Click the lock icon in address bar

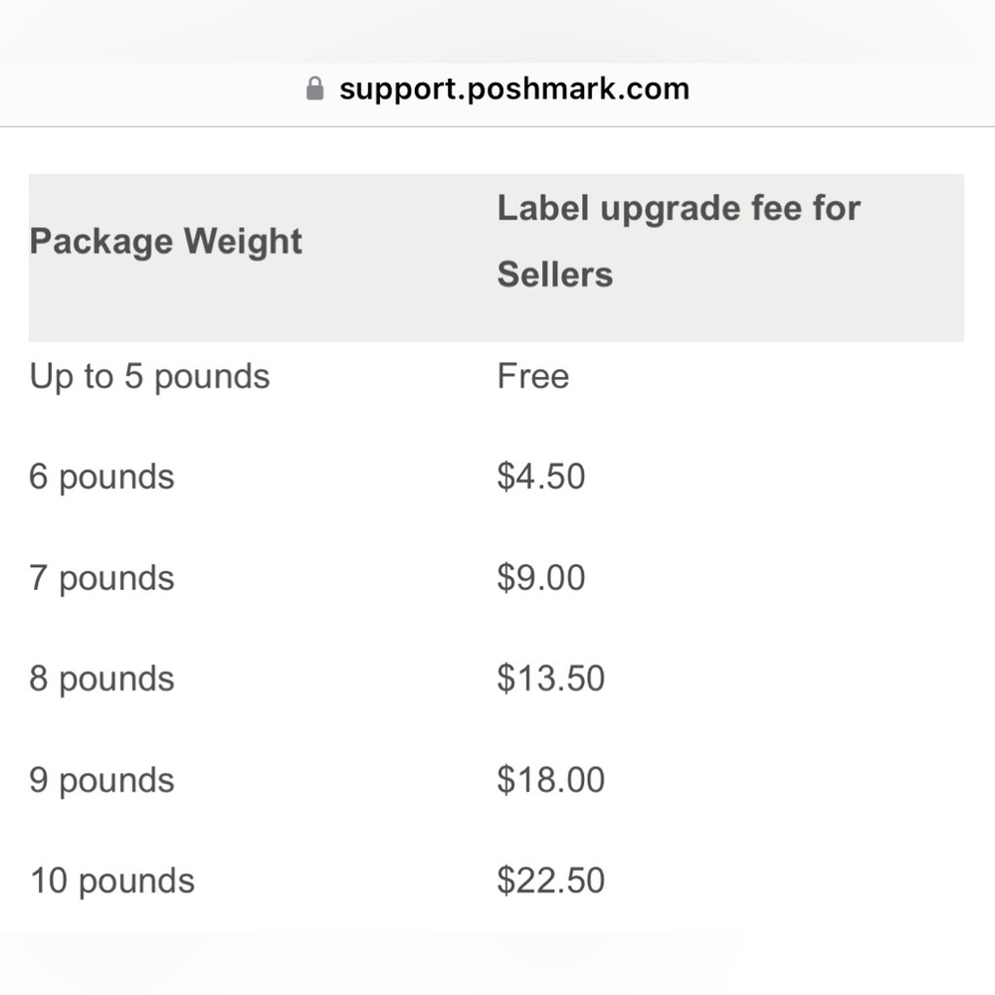tap(314, 89)
